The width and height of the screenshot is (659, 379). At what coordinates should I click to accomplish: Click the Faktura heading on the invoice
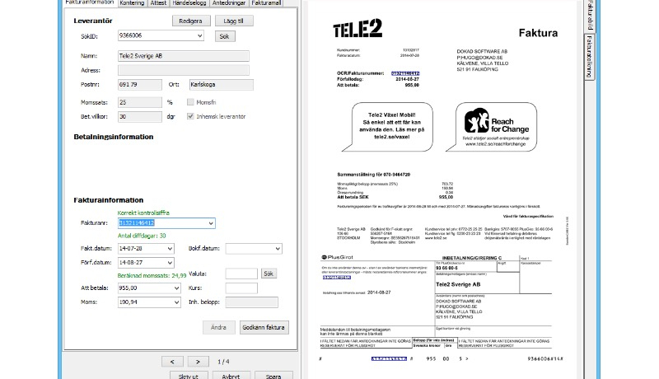[538, 33]
